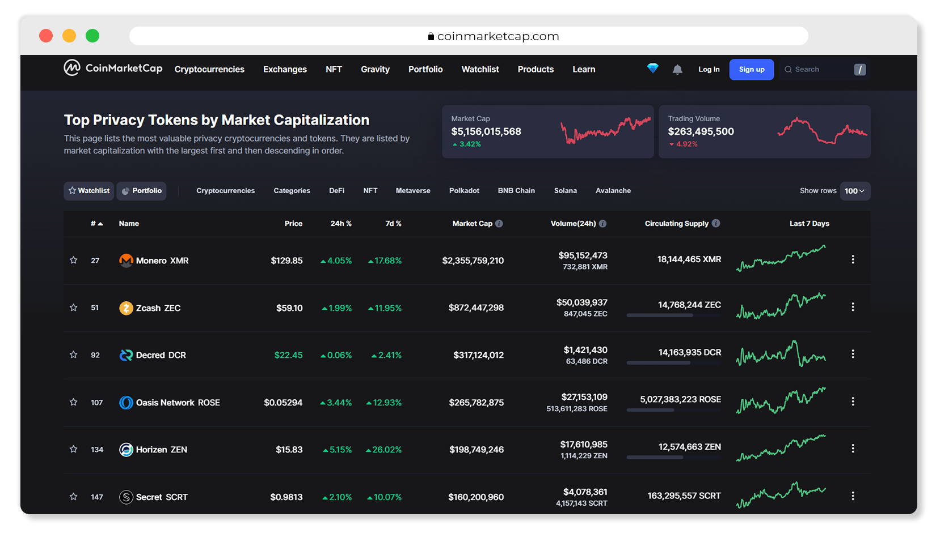Screen dimensions: 936x538
Task: Open the more options menu for Horizen
Action: point(853,449)
